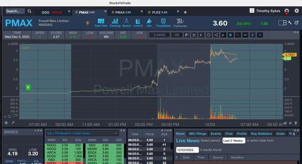Sort by the BID column header
This screenshot has height=164, width=302.
65,140
